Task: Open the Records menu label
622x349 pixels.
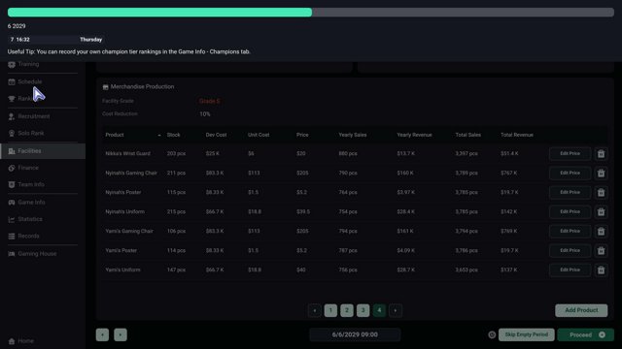Action: coord(28,236)
